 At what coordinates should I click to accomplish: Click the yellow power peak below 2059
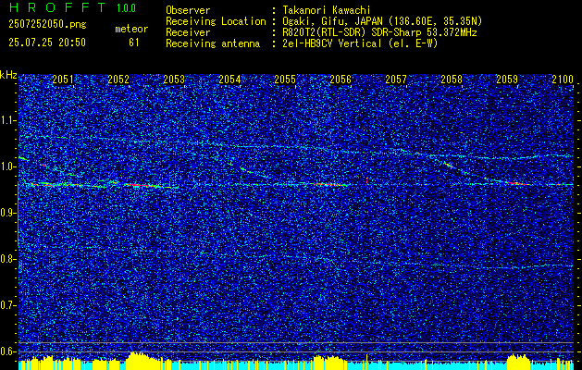(517, 362)
